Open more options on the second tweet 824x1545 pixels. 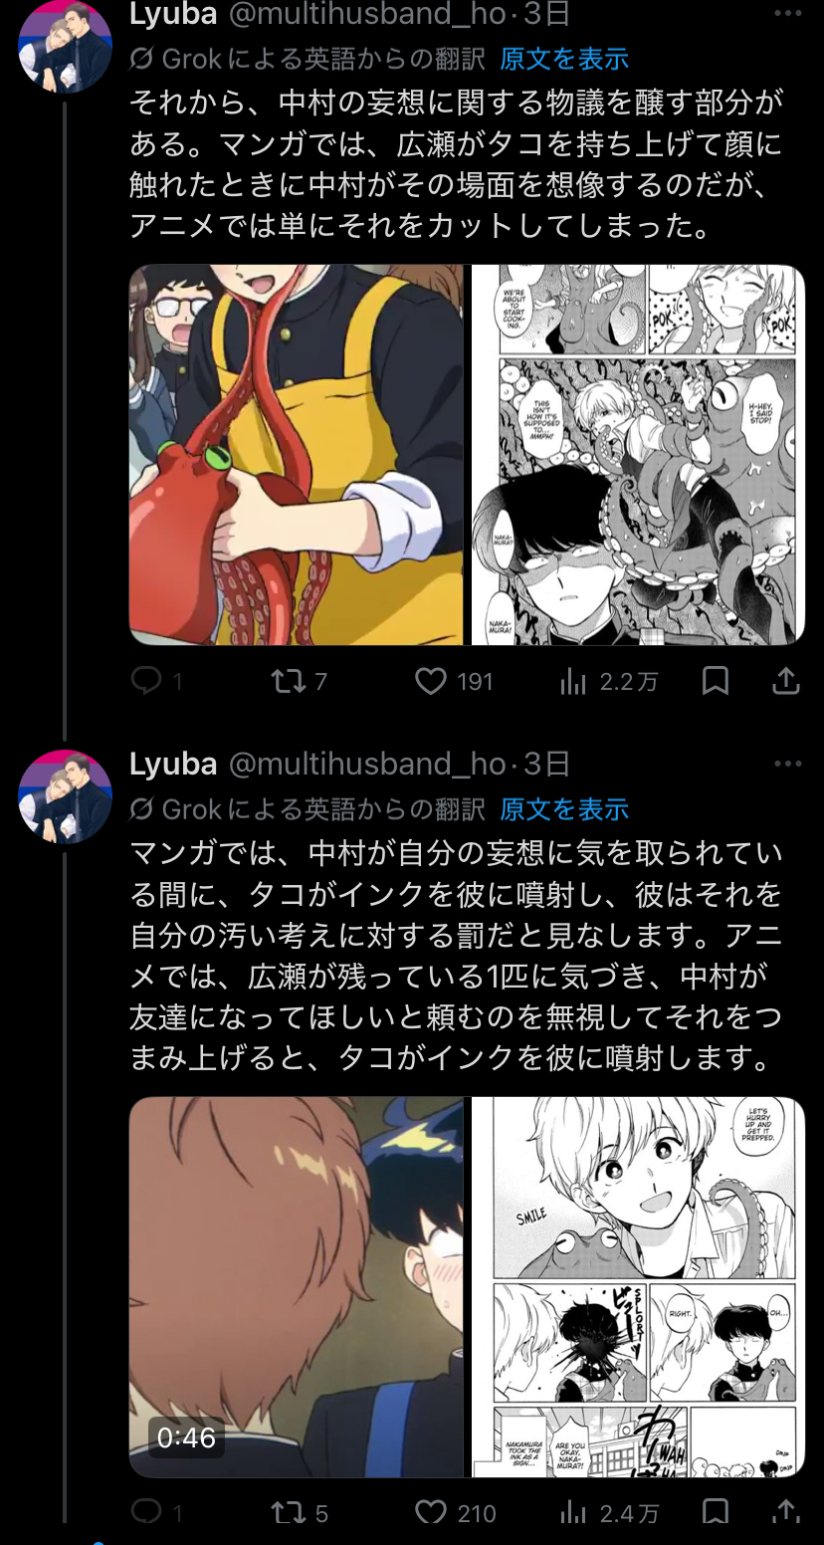787,764
